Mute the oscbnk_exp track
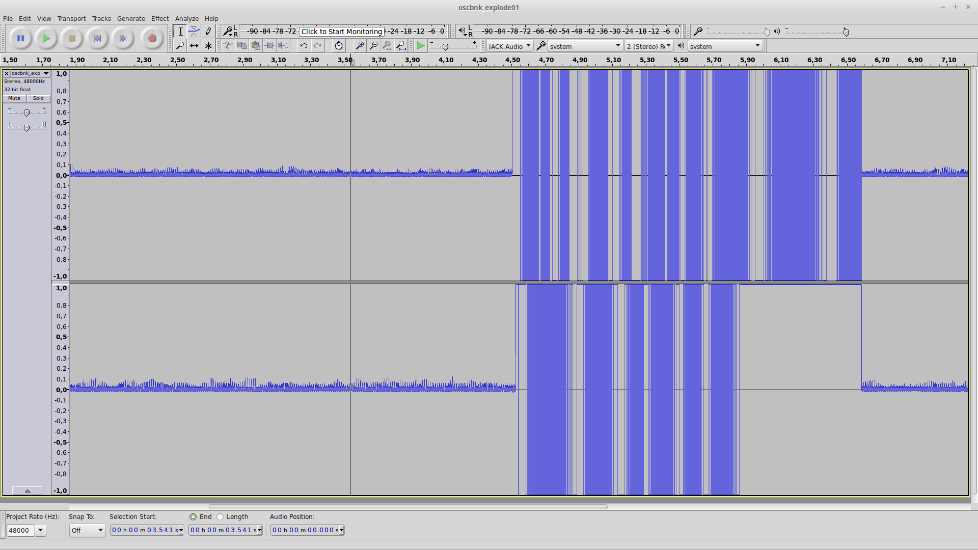The height and width of the screenshot is (550, 978). (14, 98)
